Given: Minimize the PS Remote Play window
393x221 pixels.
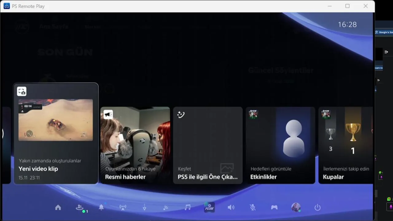Looking at the screenshot, I should (330, 6).
